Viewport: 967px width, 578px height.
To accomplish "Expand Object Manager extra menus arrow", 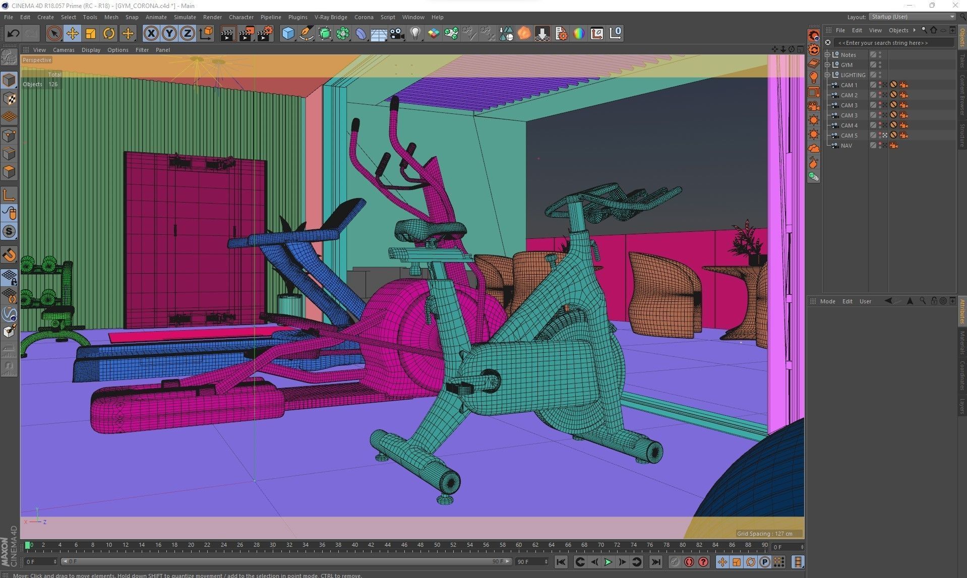I will click(915, 30).
